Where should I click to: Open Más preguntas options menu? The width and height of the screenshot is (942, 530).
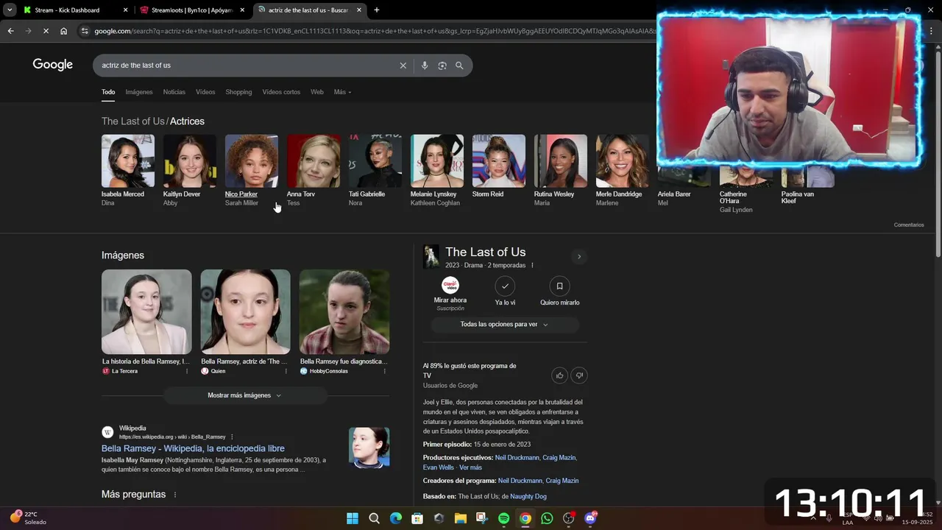point(175,495)
